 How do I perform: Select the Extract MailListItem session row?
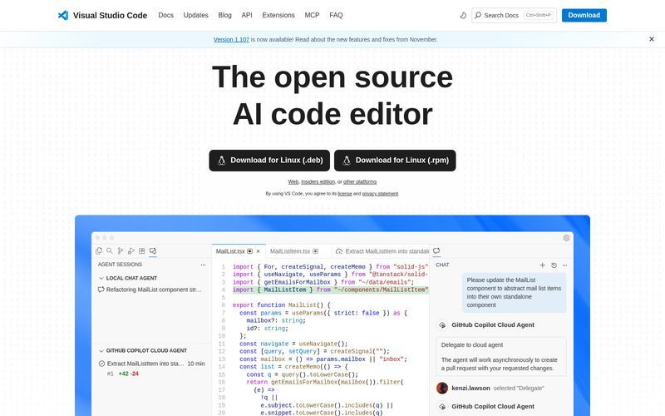click(x=151, y=364)
